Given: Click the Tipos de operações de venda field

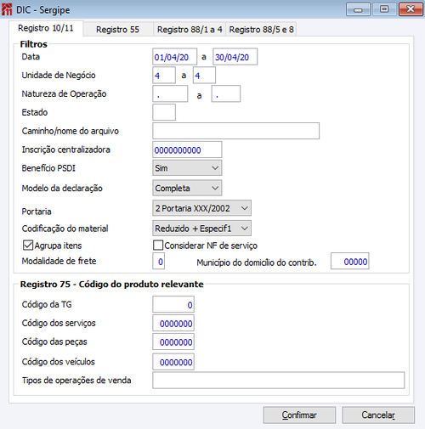Looking at the screenshot, I should 279,381.
